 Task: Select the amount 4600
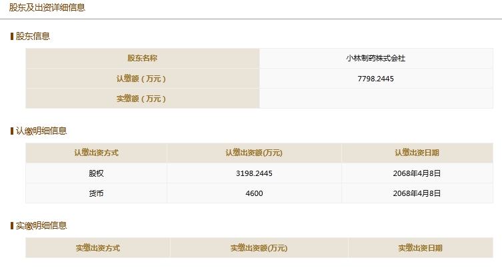click(254, 193)
